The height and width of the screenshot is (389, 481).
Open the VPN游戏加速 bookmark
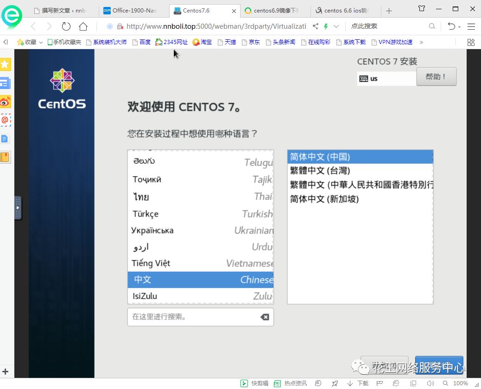click(392, 42)
